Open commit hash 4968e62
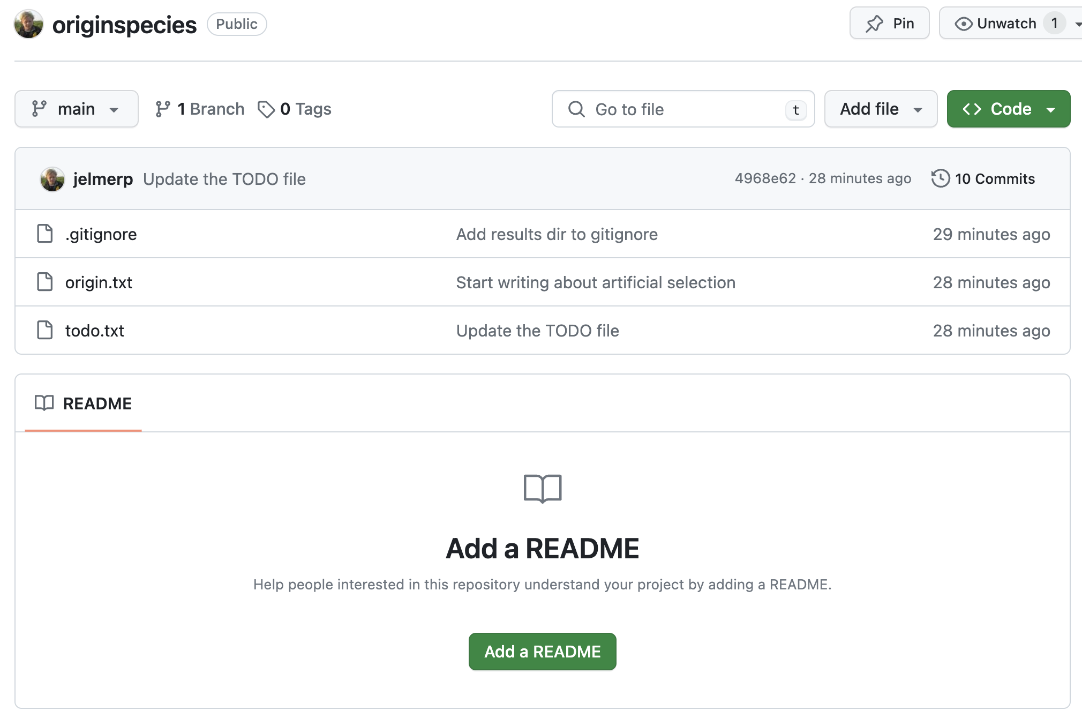Viewport: 1082px width, 718px height. coord(765,178)
